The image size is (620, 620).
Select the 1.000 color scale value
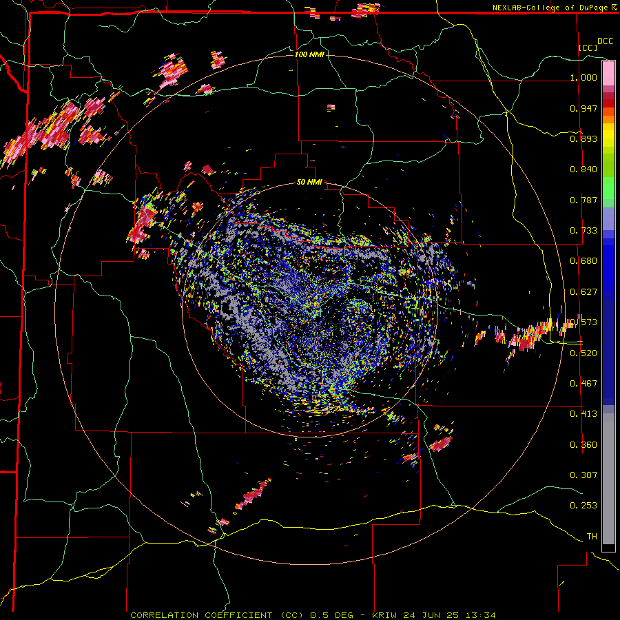point(583,77)
